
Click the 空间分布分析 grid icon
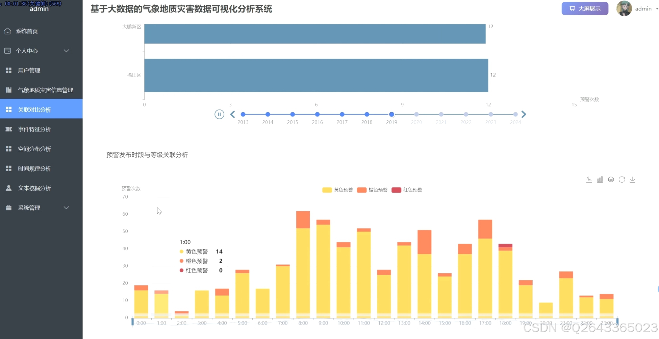point(9,149)
